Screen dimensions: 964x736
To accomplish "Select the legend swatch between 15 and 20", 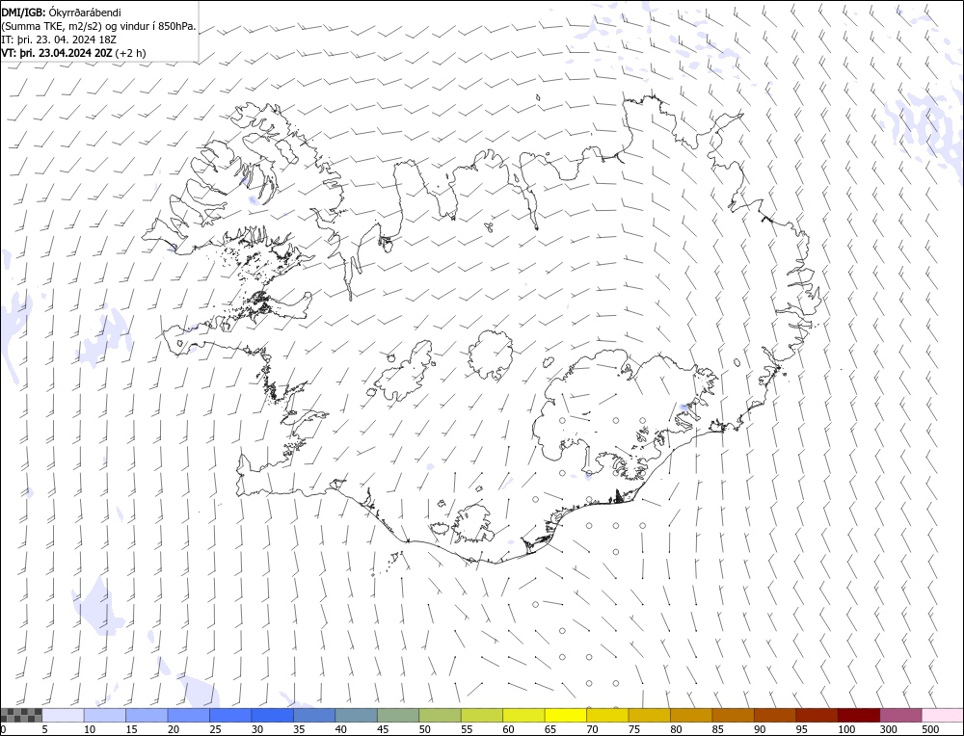I will click(147, 715).
